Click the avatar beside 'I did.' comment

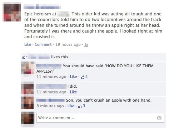28,89
